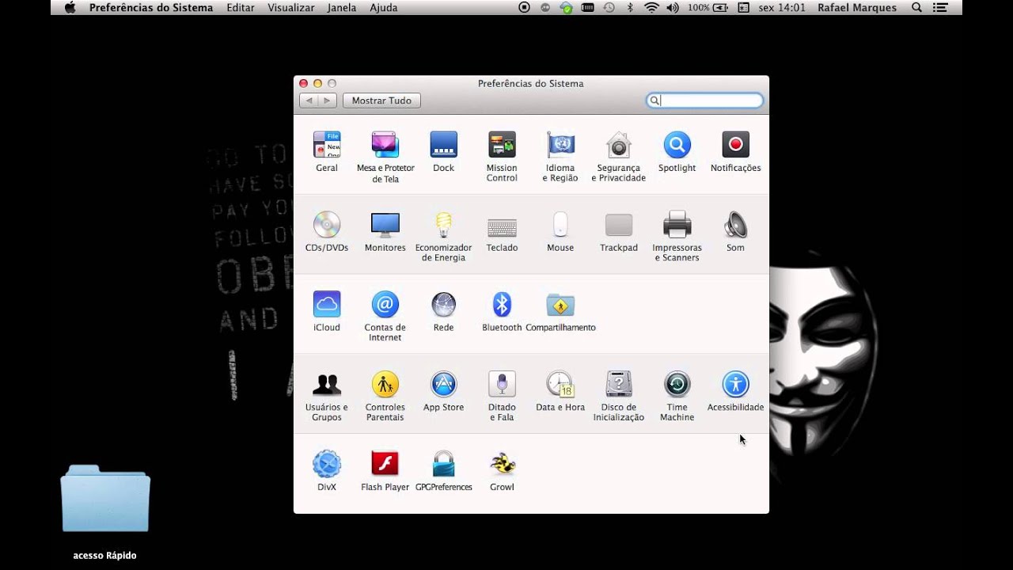The width and height of the screenshot is (1013, 570).
Task: Select the acesso Rápido desktop folder
Action: [105, 511]
